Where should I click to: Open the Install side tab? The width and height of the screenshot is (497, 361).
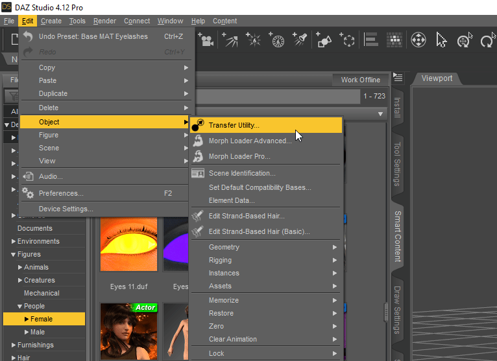[x=397, y=108]
